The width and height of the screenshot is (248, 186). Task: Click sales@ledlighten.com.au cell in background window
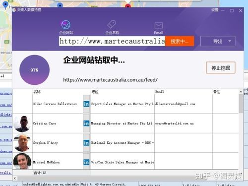coord(51,184)
